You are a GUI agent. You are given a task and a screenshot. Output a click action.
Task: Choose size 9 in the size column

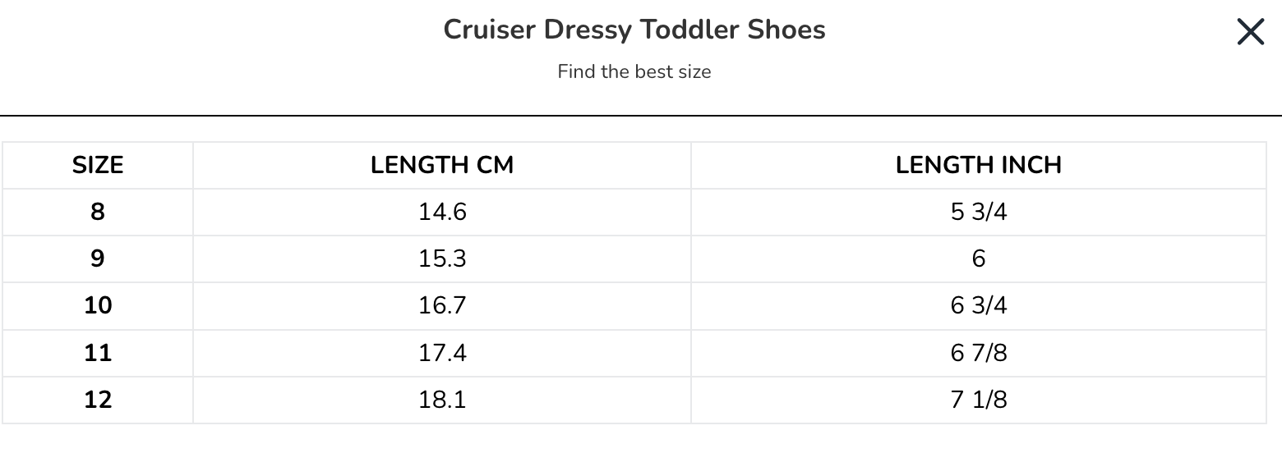point(98,259)
